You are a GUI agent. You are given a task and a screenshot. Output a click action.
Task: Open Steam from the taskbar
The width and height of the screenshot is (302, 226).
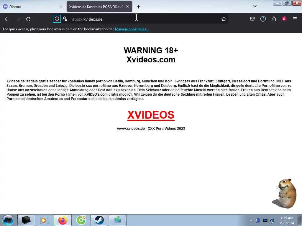click(99, 220)
